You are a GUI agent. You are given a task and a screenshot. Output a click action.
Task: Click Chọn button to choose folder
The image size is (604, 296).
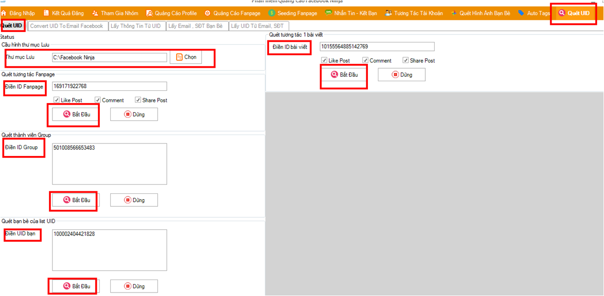click(x=186, y=57)
